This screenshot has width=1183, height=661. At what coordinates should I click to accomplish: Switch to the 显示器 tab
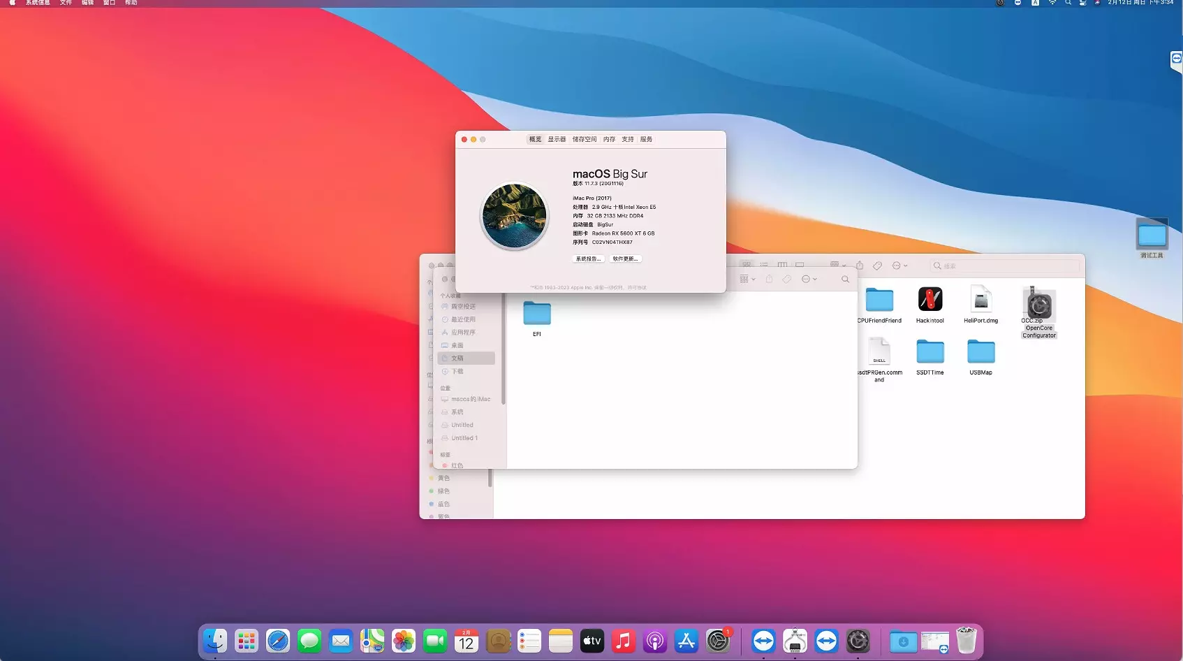[557, 140]
